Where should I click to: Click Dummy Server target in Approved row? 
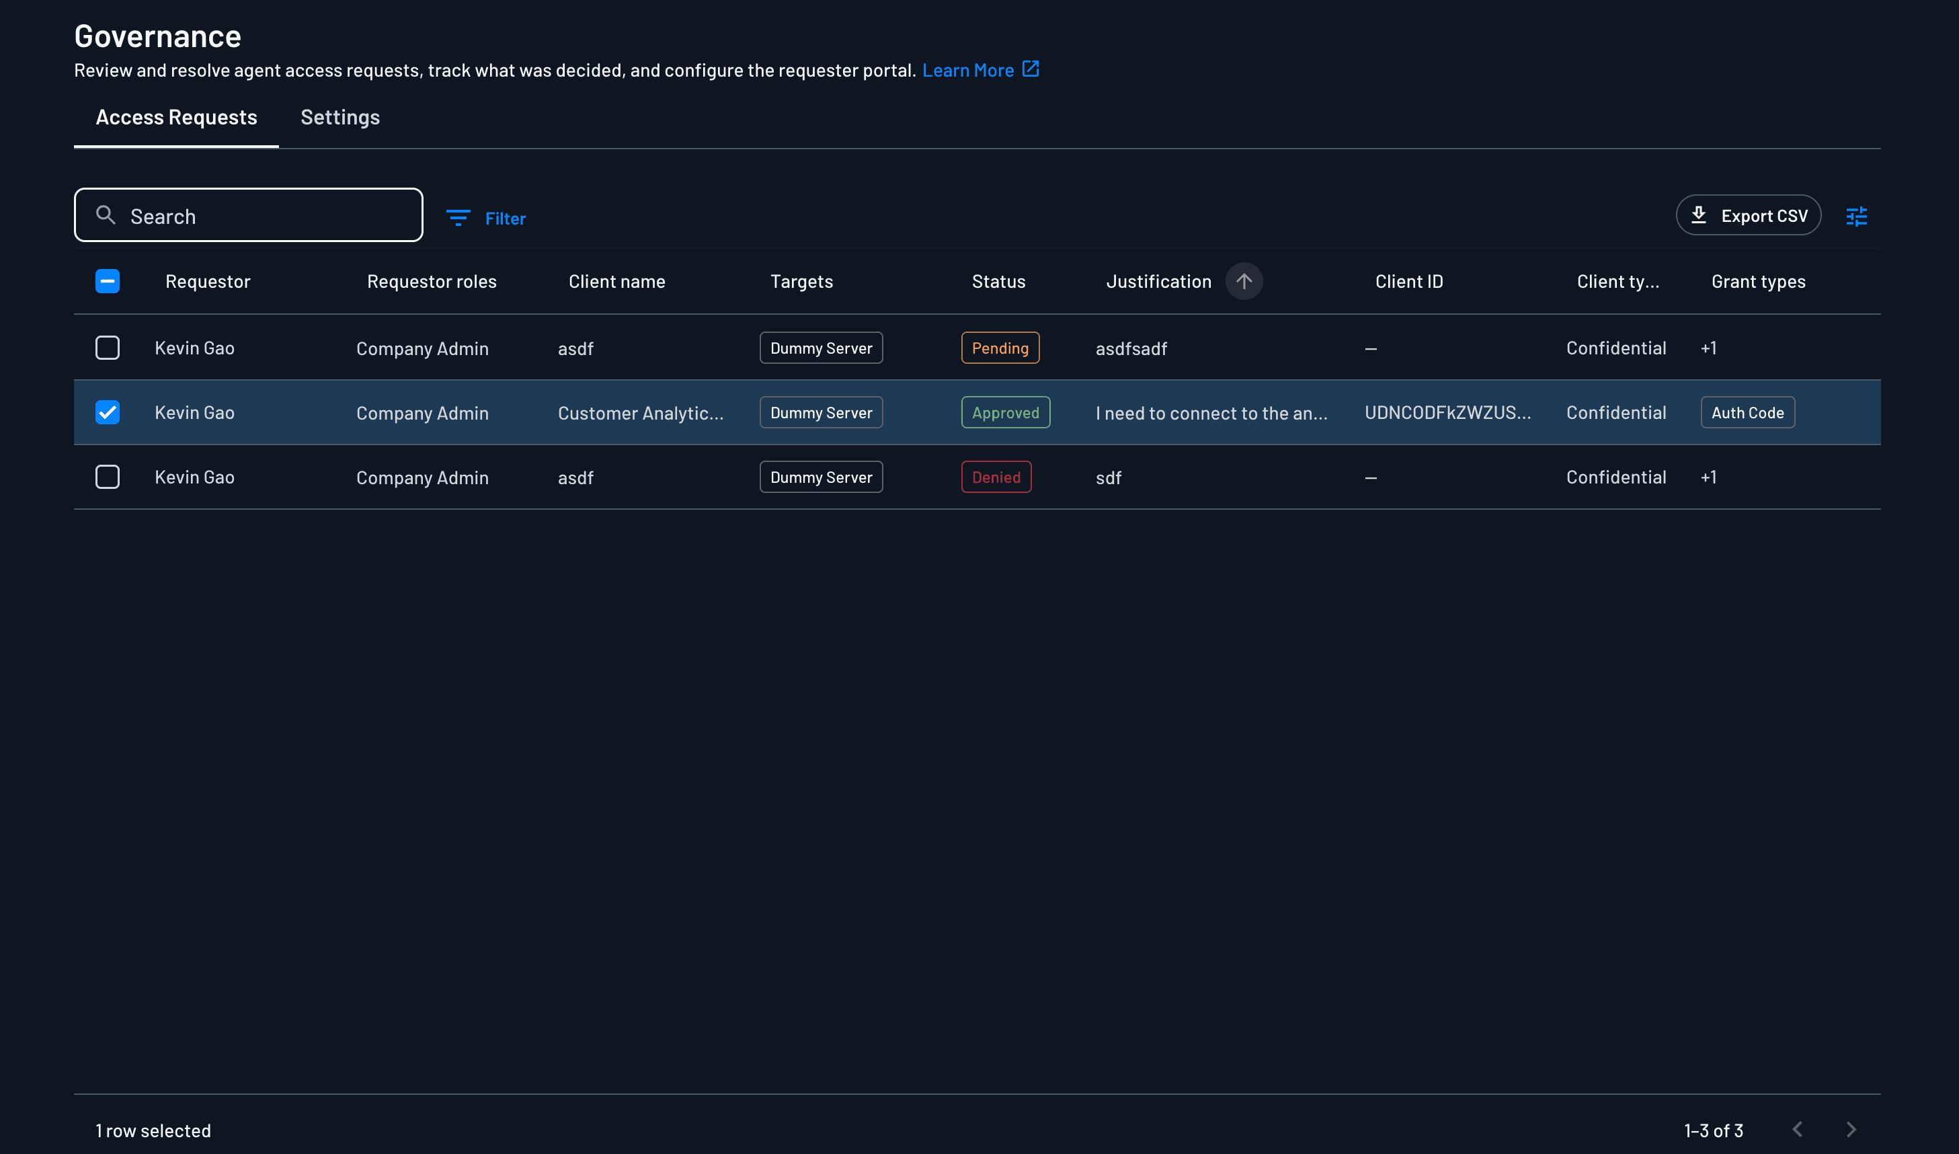click(821, 412)
